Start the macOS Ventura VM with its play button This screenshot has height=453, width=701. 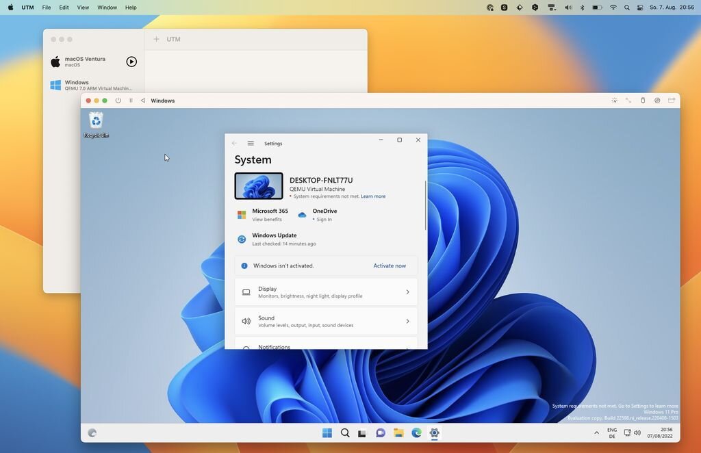pos(131,61)
